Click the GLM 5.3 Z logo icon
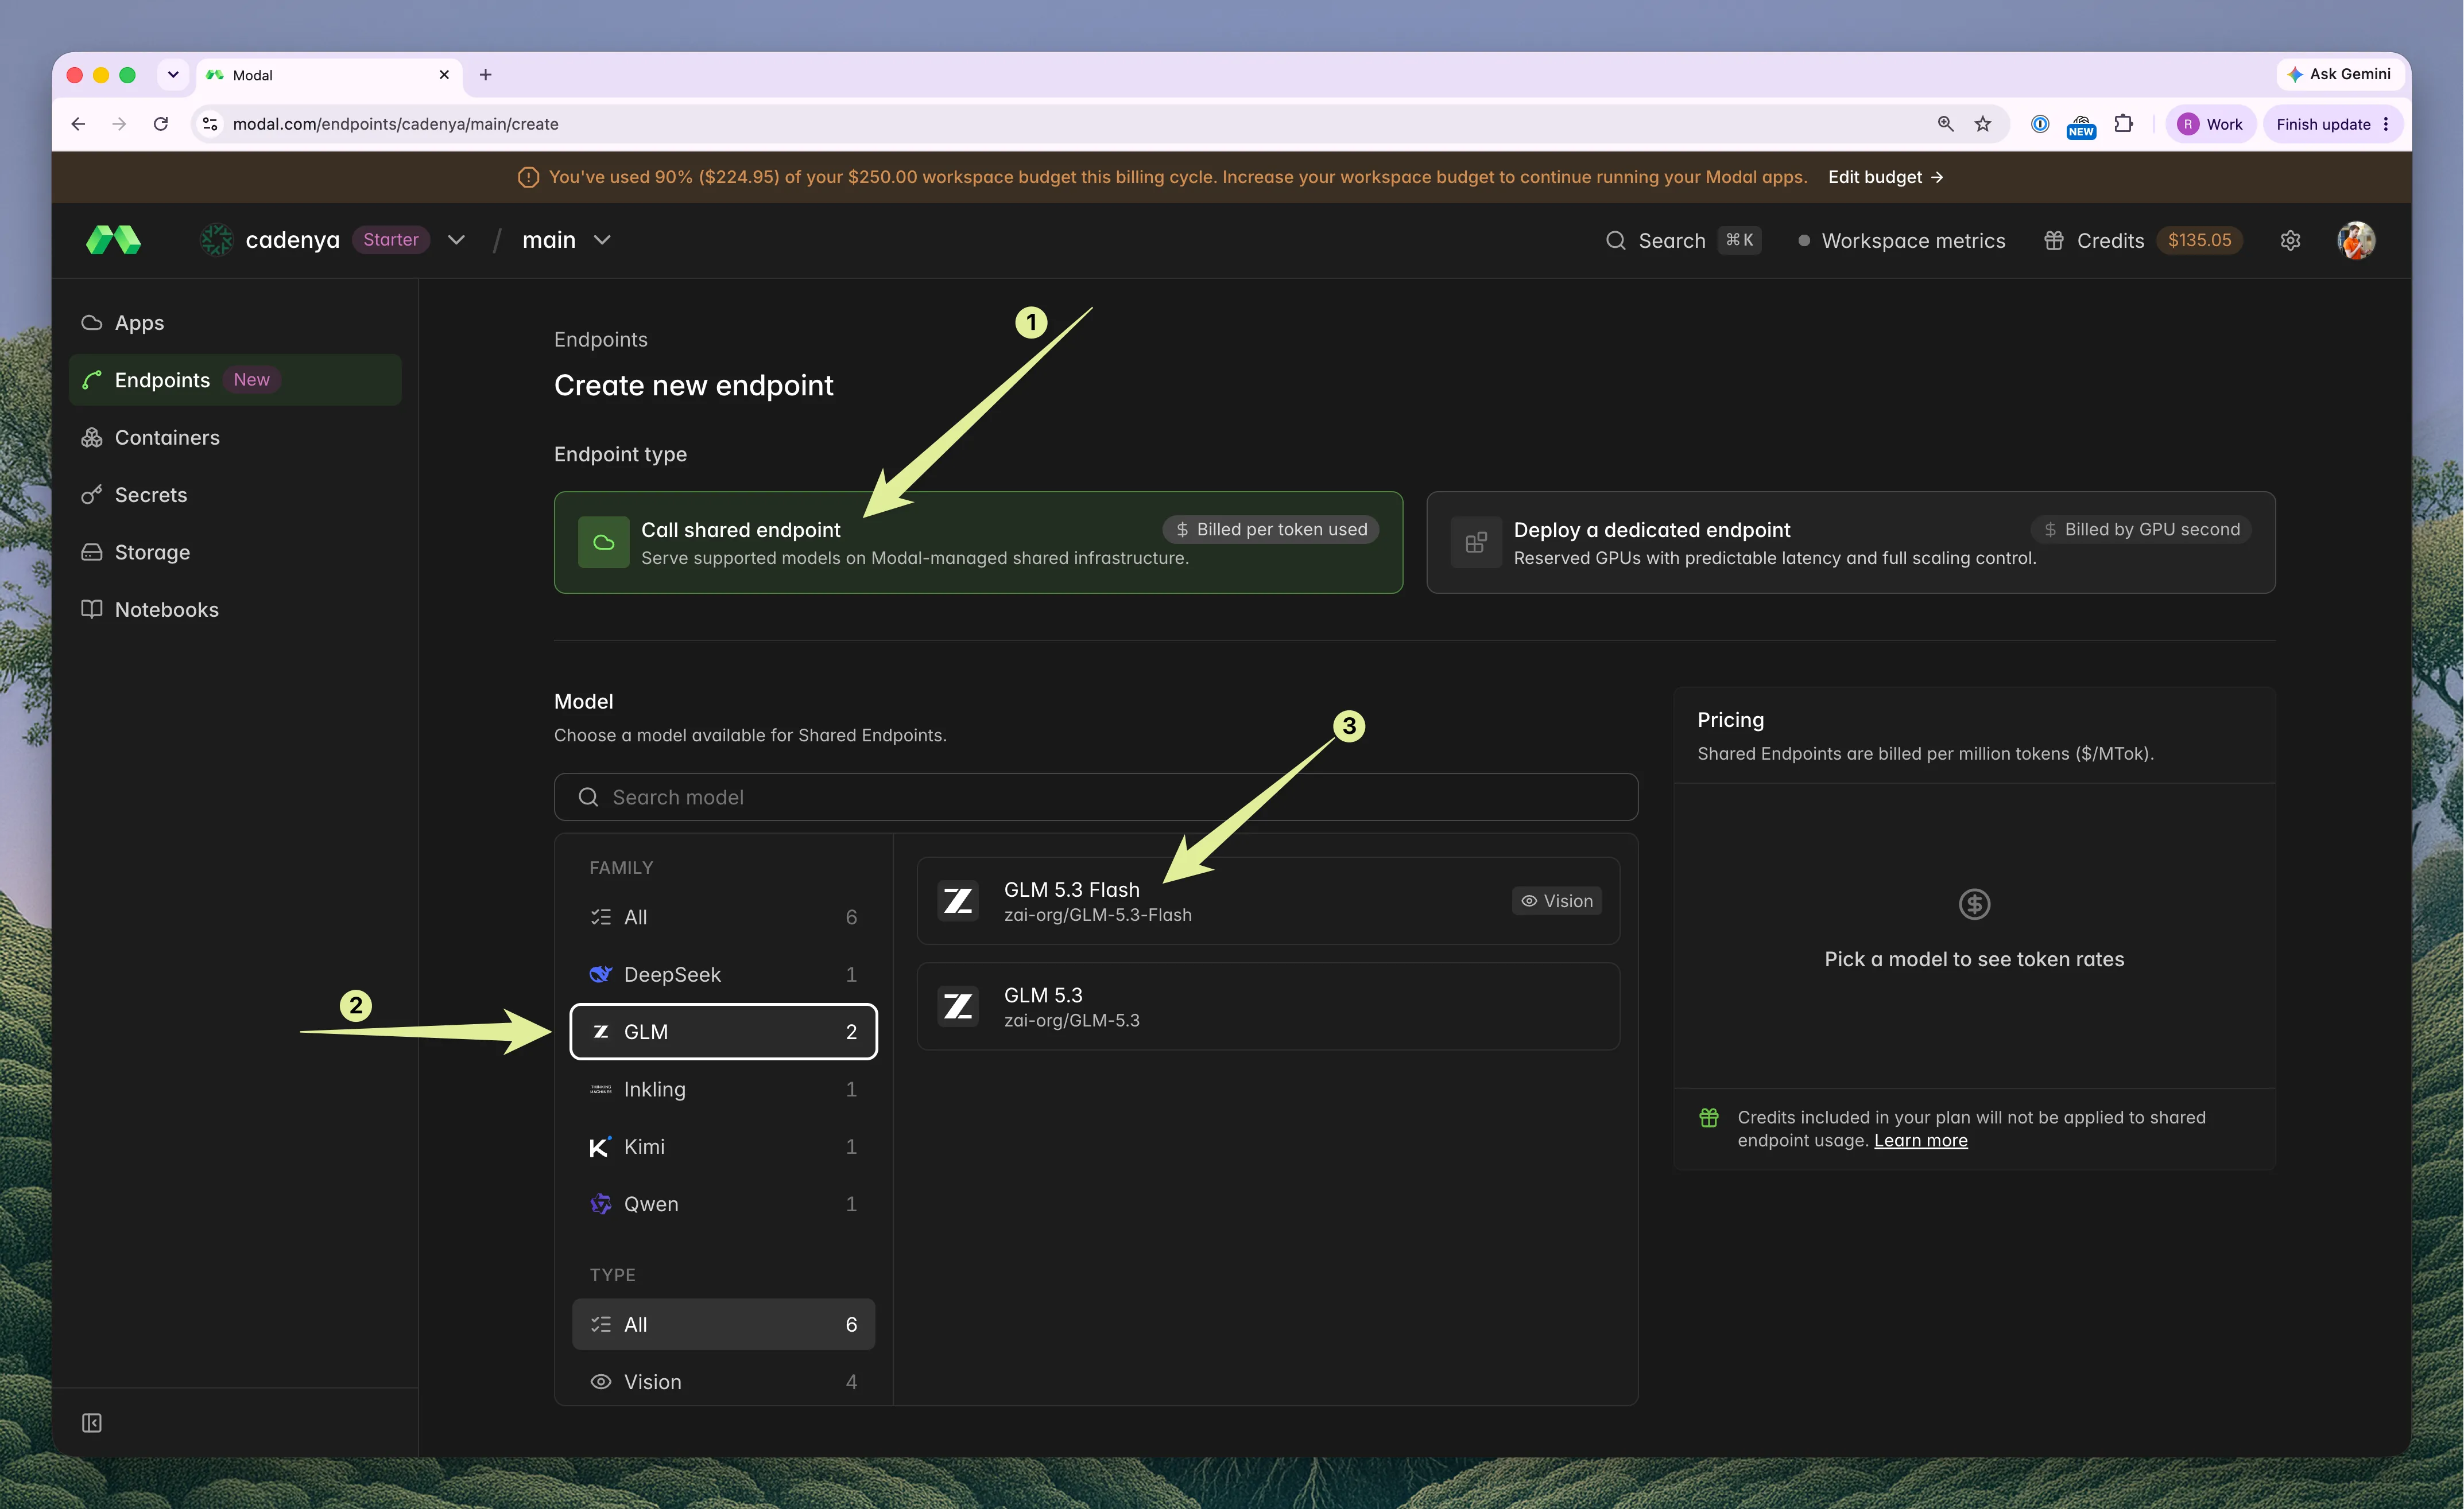This screenshot has width=2464, height=1509. [958, 1006]
